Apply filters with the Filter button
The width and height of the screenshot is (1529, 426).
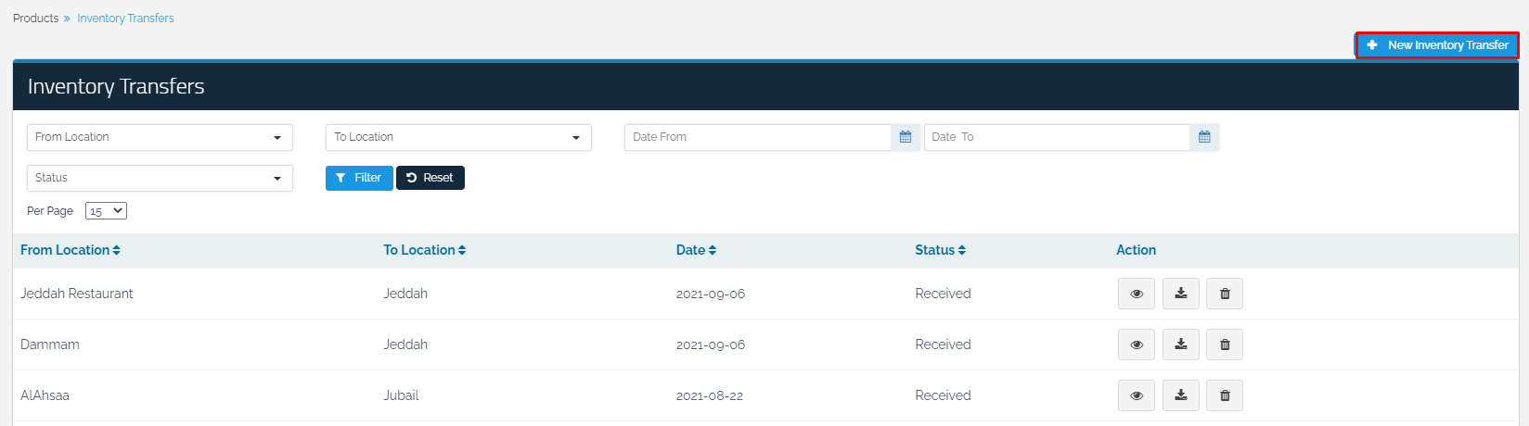click(359, 178)
